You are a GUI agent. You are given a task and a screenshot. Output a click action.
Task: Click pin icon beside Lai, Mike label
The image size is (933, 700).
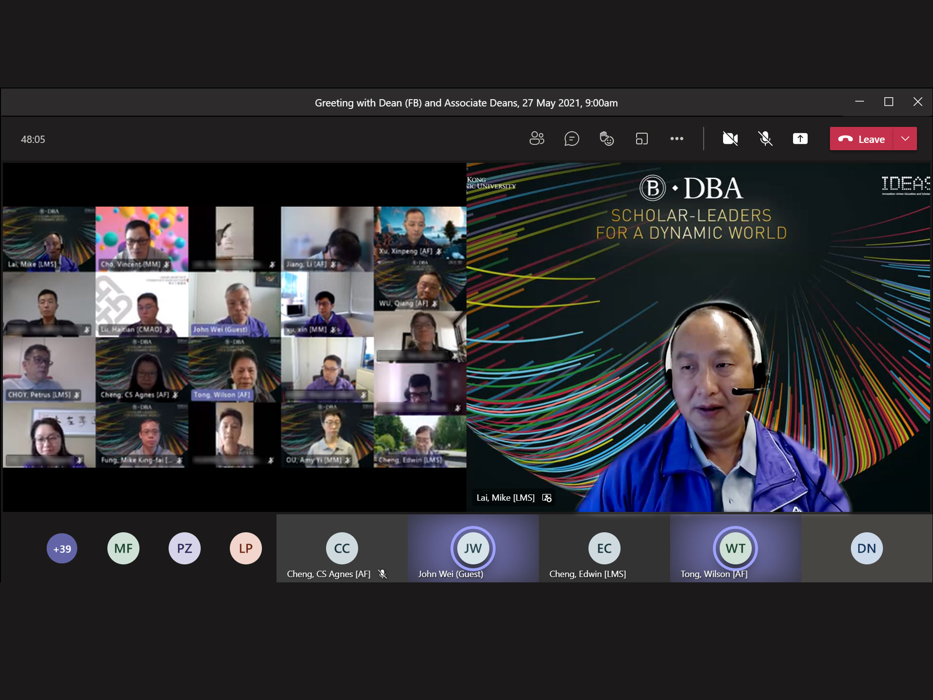tap(547, 498)
